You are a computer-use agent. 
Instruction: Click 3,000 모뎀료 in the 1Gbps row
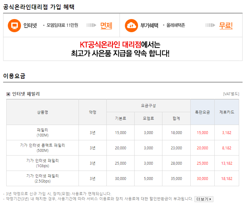click(x=148, y=163)
